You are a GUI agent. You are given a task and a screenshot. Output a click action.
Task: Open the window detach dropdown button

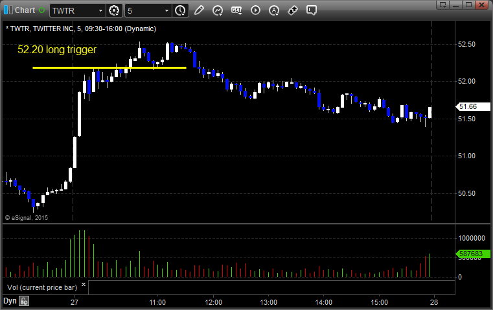tap(442, 5)
